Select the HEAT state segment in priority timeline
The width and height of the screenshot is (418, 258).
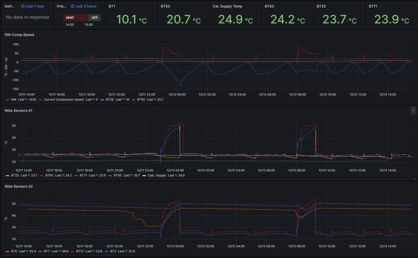76,18
